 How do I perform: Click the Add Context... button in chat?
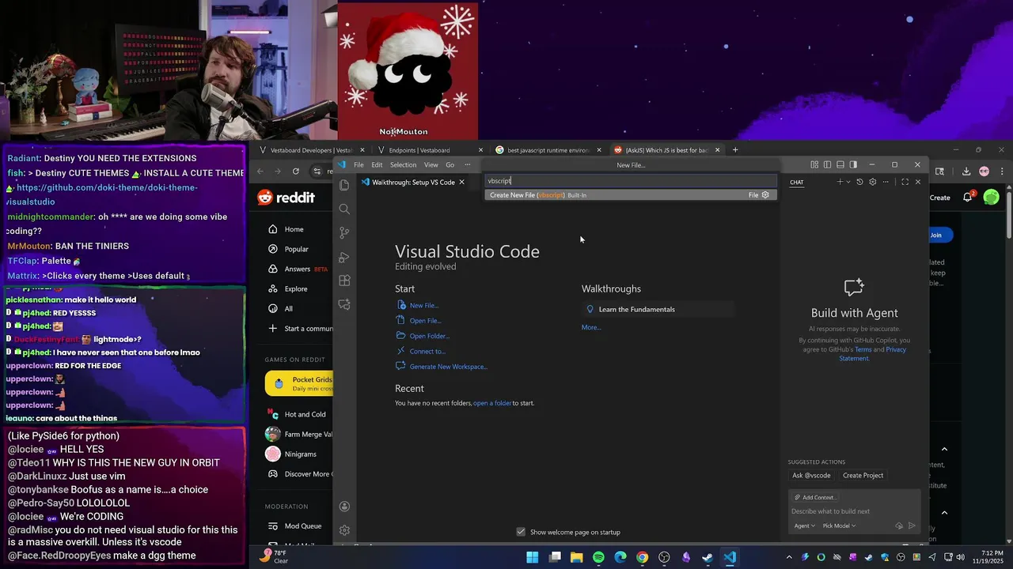[814, 497]
